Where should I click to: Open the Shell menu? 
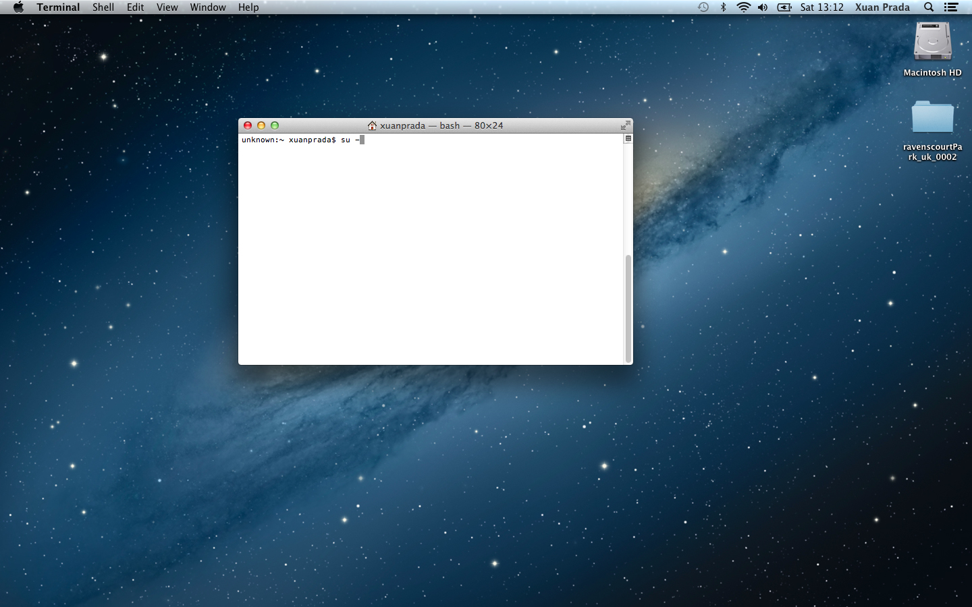[103, 7]
